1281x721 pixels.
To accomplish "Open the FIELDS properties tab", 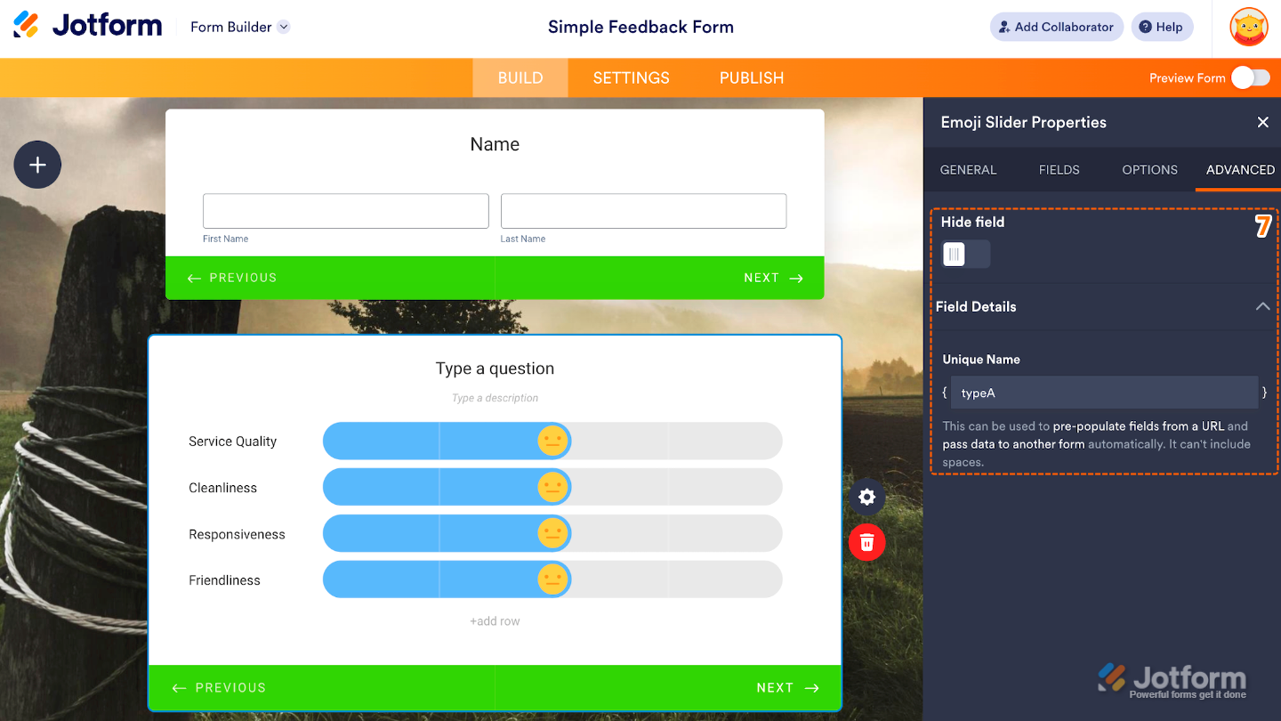I will click(1059, 170).
